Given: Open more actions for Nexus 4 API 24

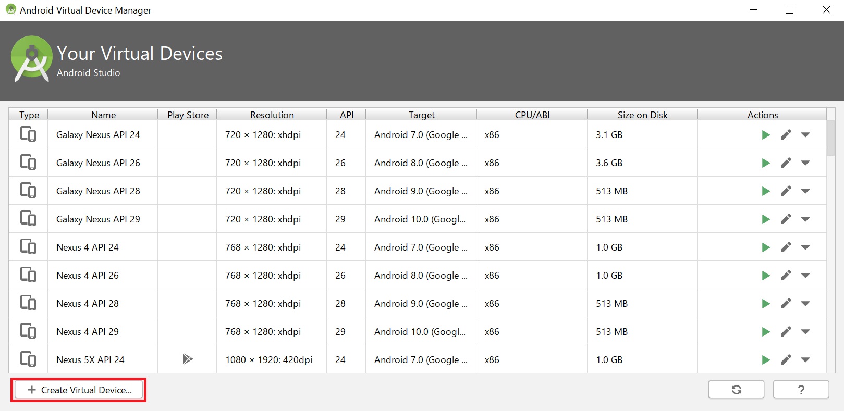Looking at the screenshot, I should (805, 247).
